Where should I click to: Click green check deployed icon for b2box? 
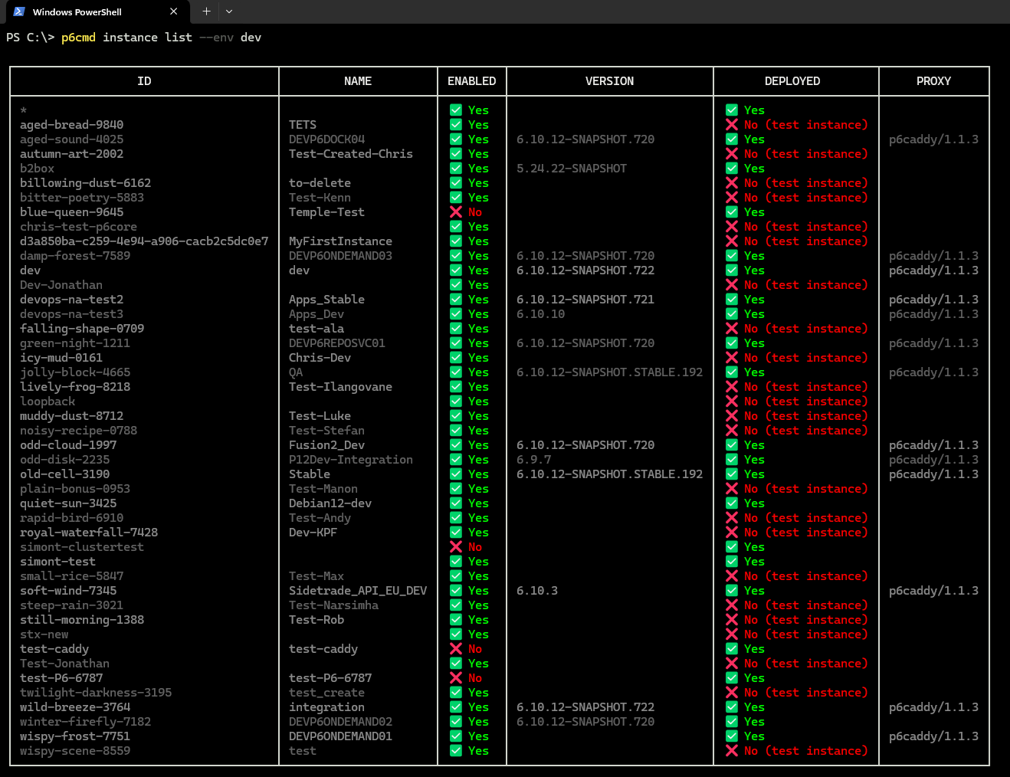pos(732,169)
